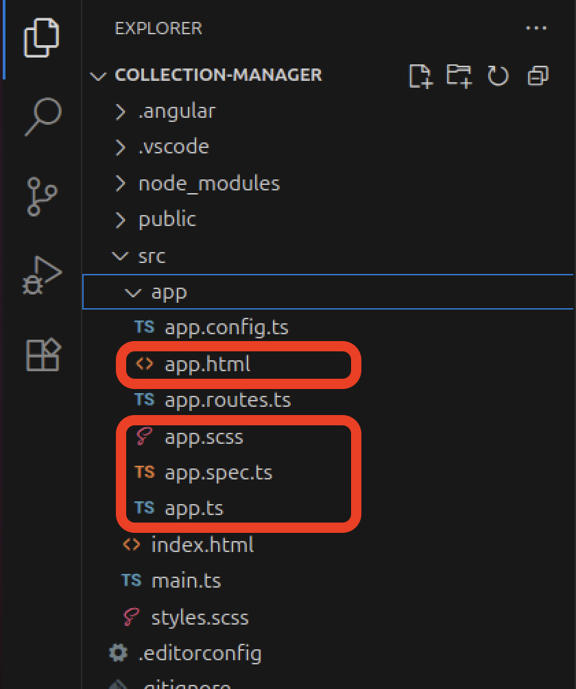Click the New File icon
The width and height of the screenshot is (576, 689).
(x=420, y=75)
